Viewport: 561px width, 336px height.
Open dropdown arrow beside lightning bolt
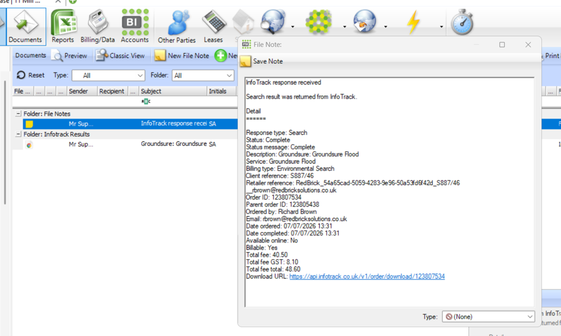441,27
